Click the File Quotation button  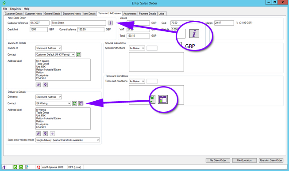click(x=244, y=160)
